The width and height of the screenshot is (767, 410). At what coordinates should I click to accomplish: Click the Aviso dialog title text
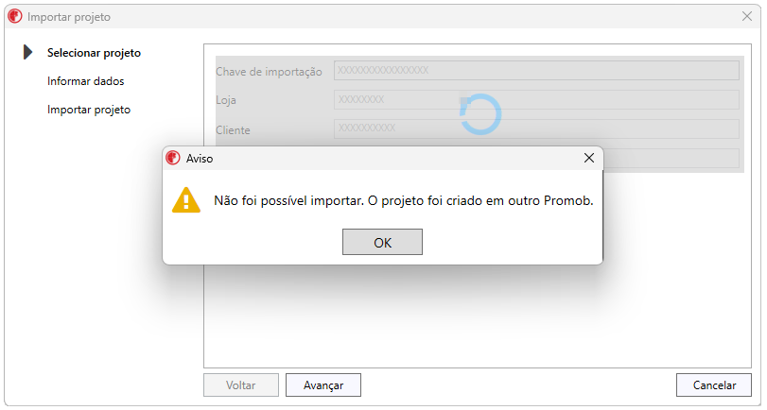coord(200,159)
